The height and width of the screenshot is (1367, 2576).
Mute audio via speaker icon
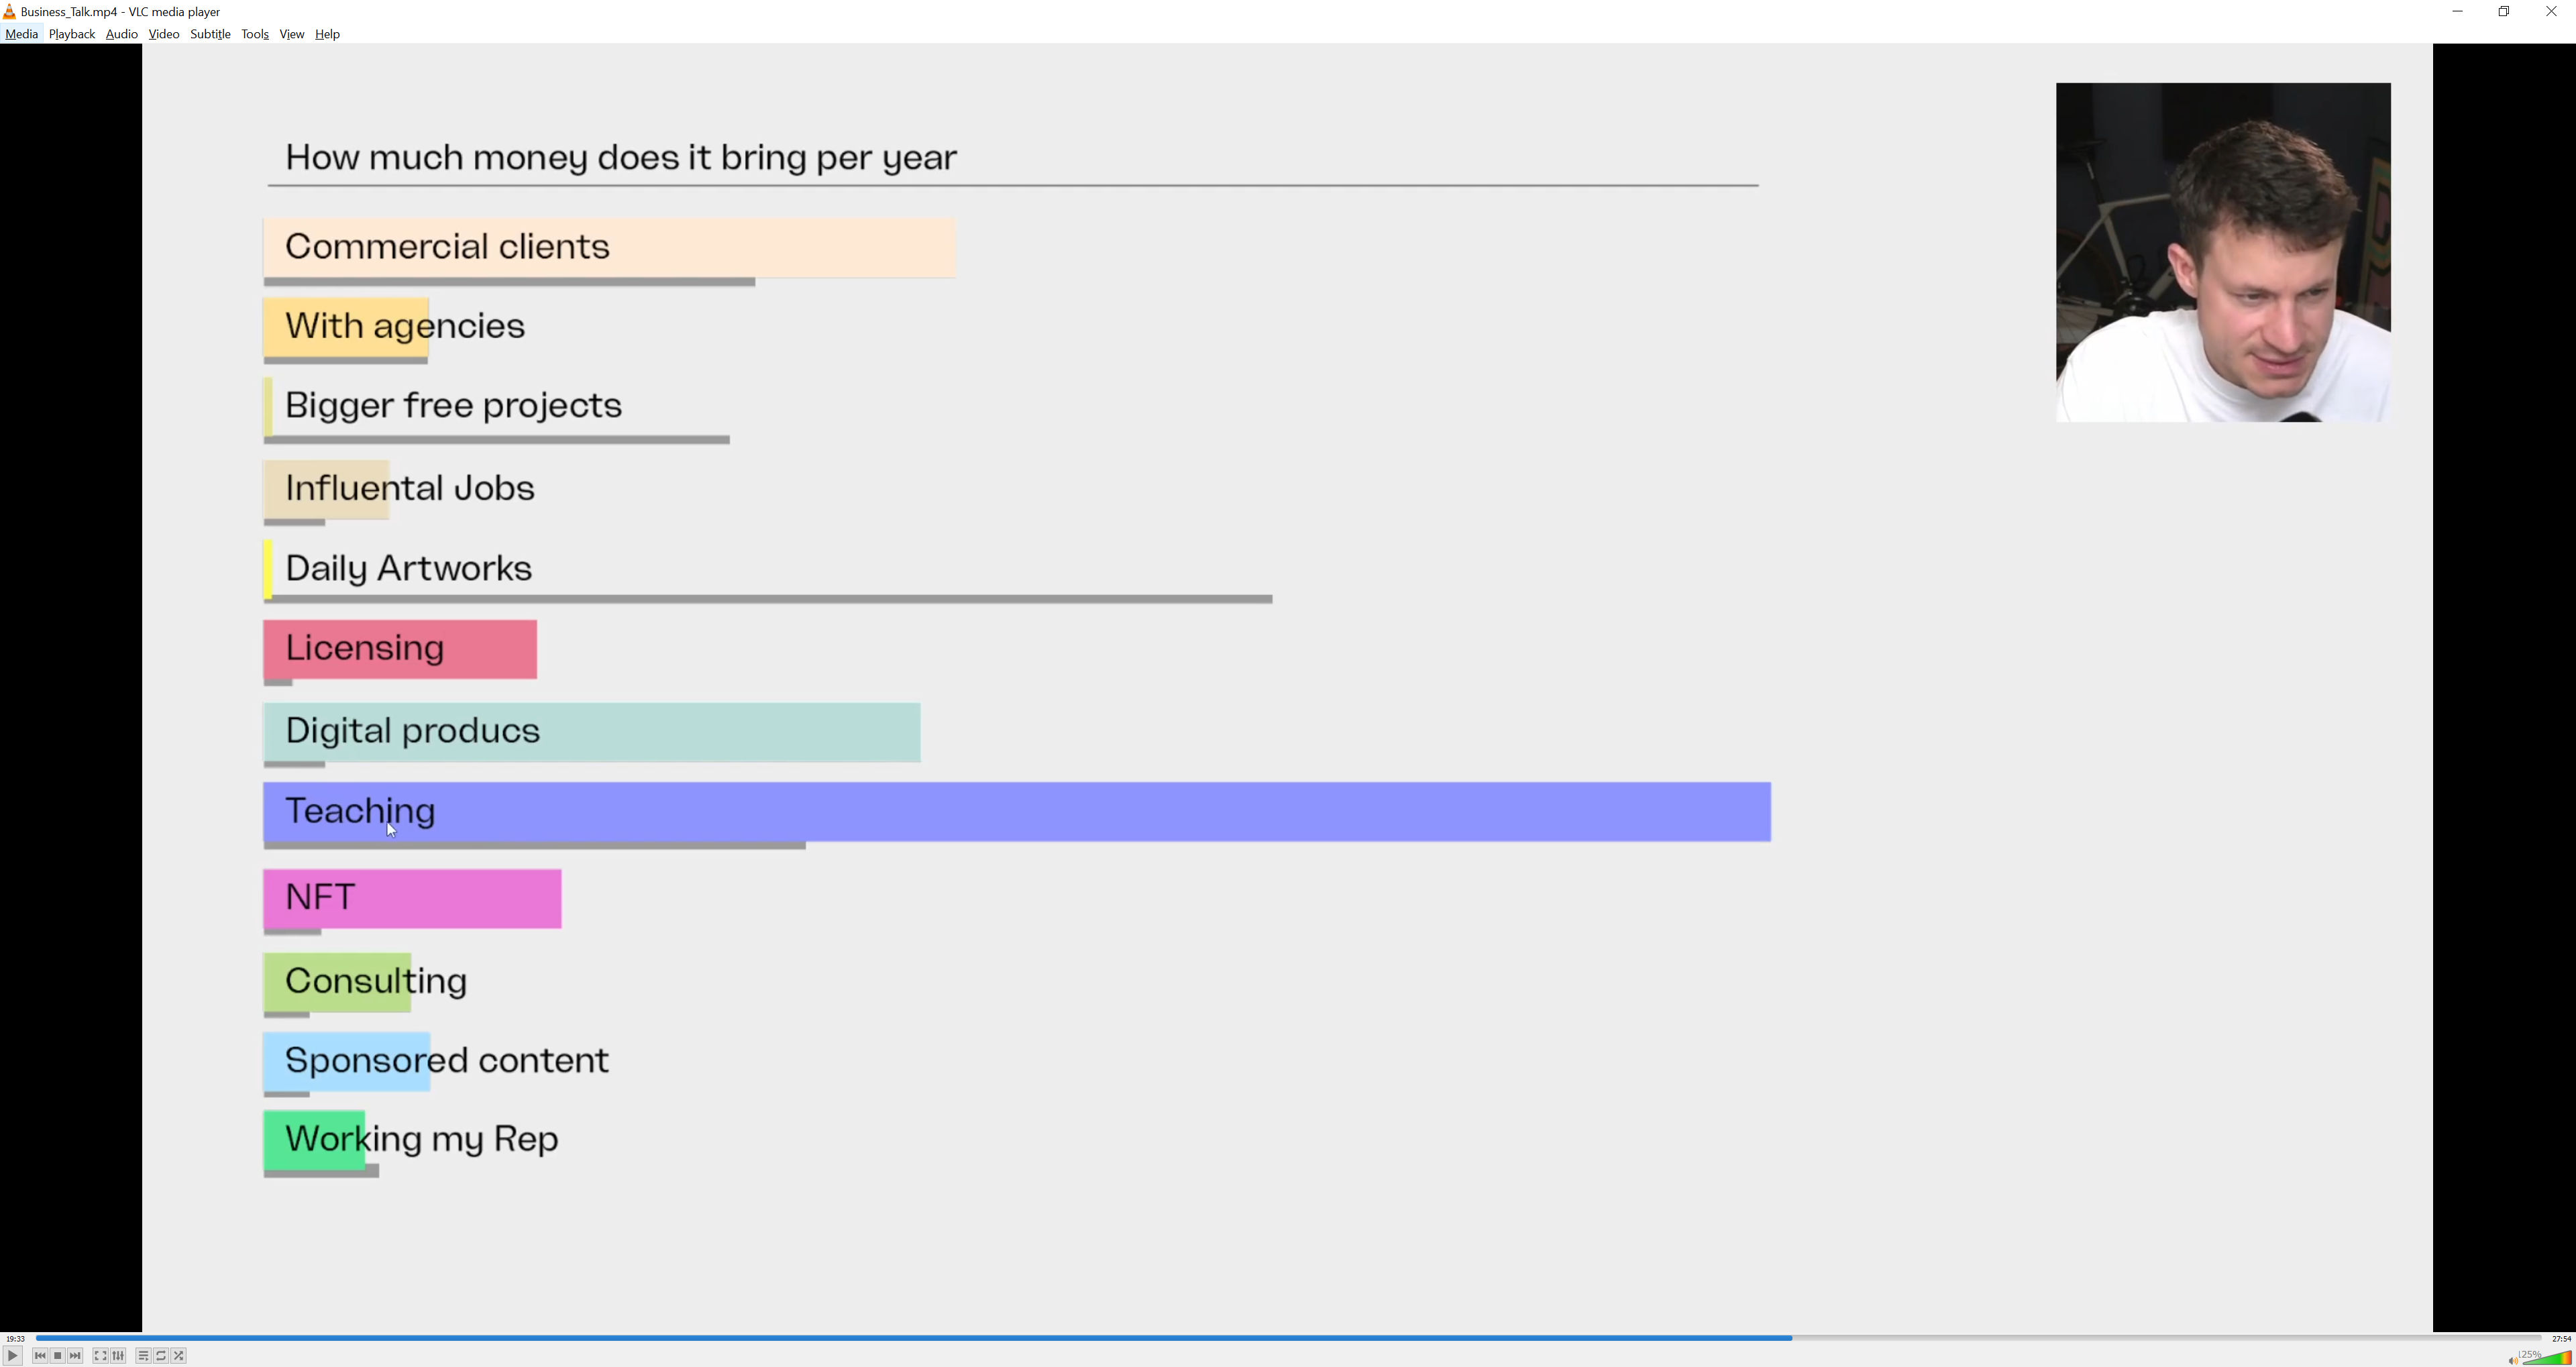2512,1360
